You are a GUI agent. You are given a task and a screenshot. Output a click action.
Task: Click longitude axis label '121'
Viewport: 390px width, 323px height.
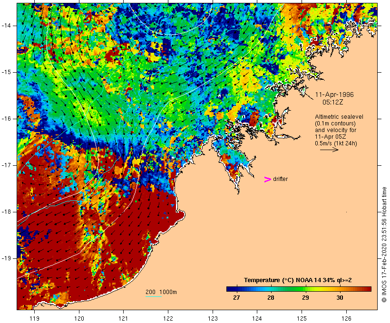click(123, 318)
